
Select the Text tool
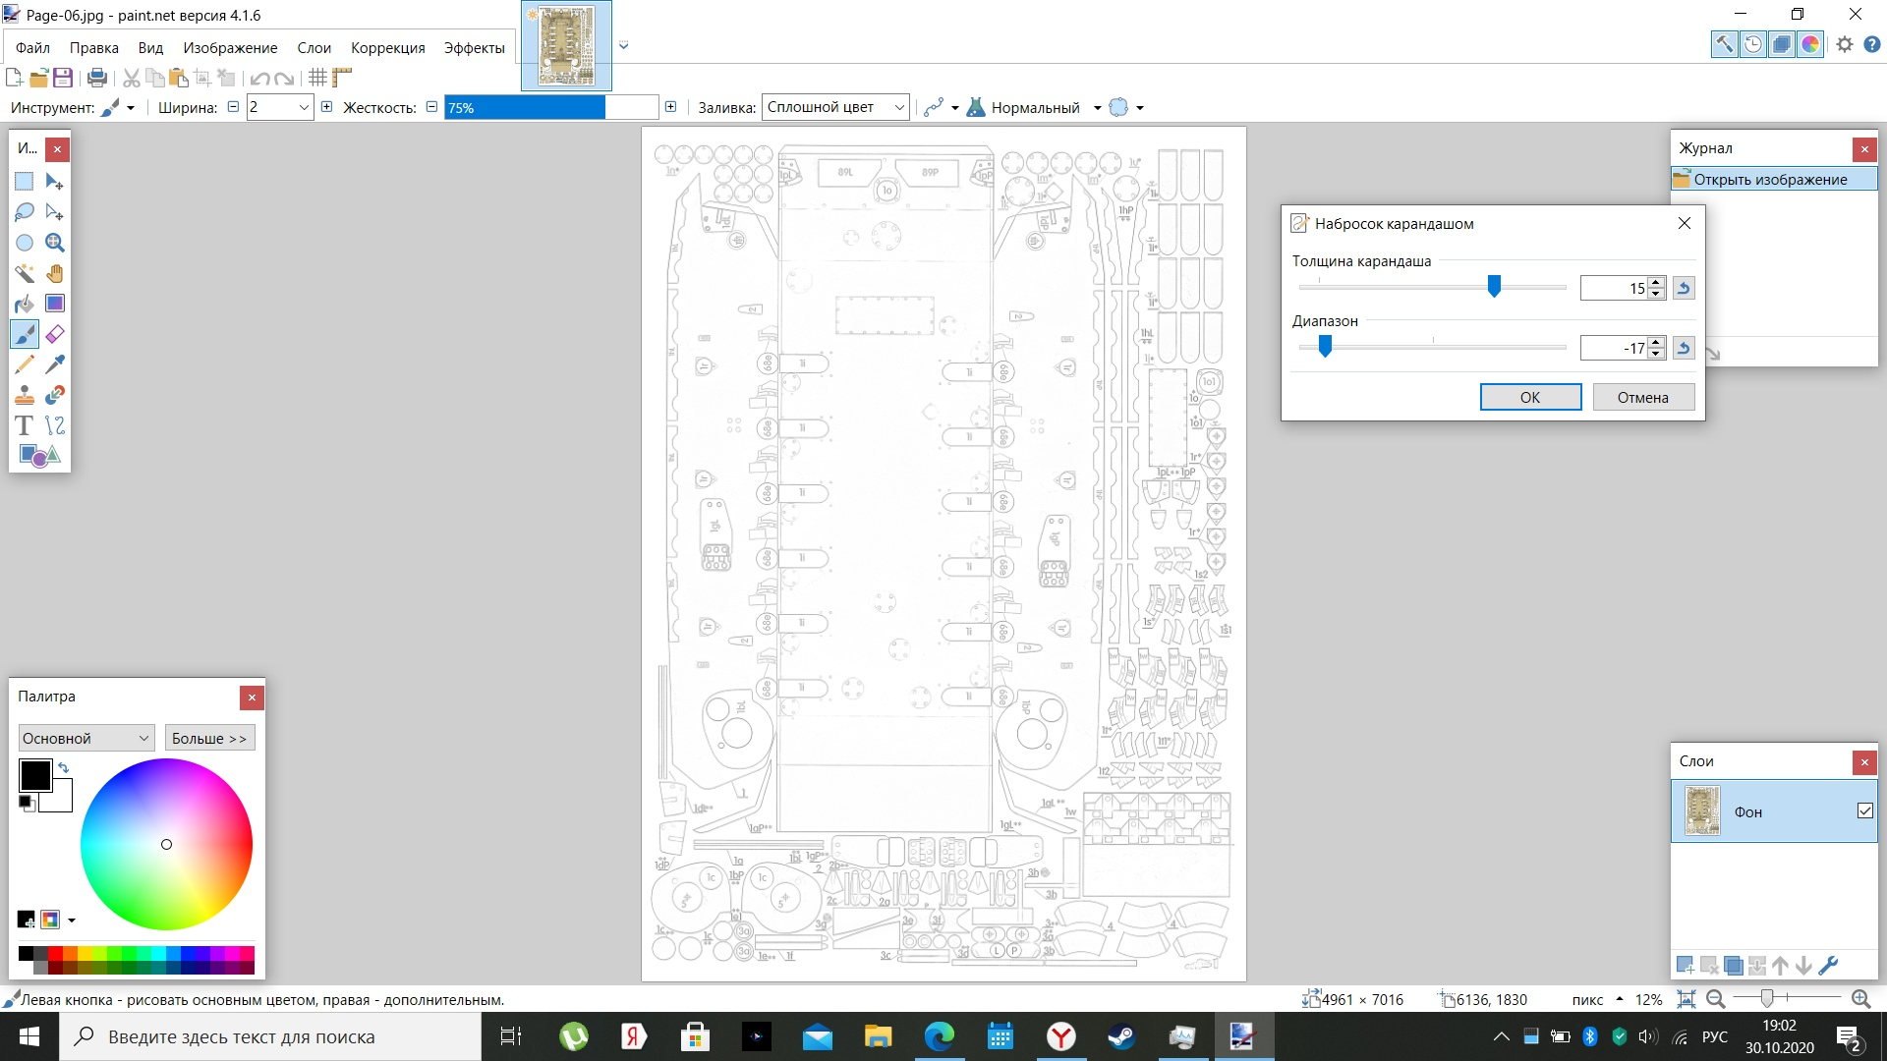pyautogui.click(x=25, y=425)
